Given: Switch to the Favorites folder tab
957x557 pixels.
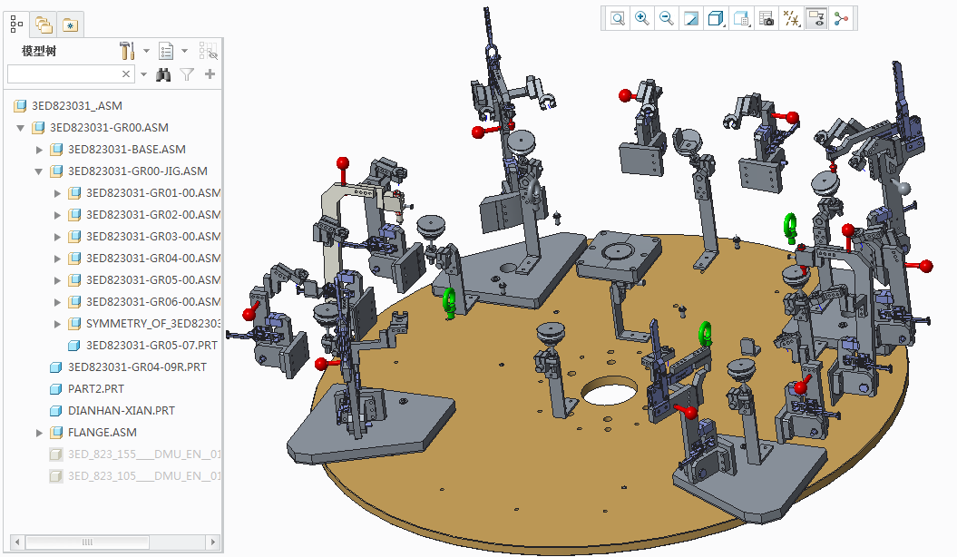Looking at the screenshot, I should pyautogui.click(x=70, y=24).
